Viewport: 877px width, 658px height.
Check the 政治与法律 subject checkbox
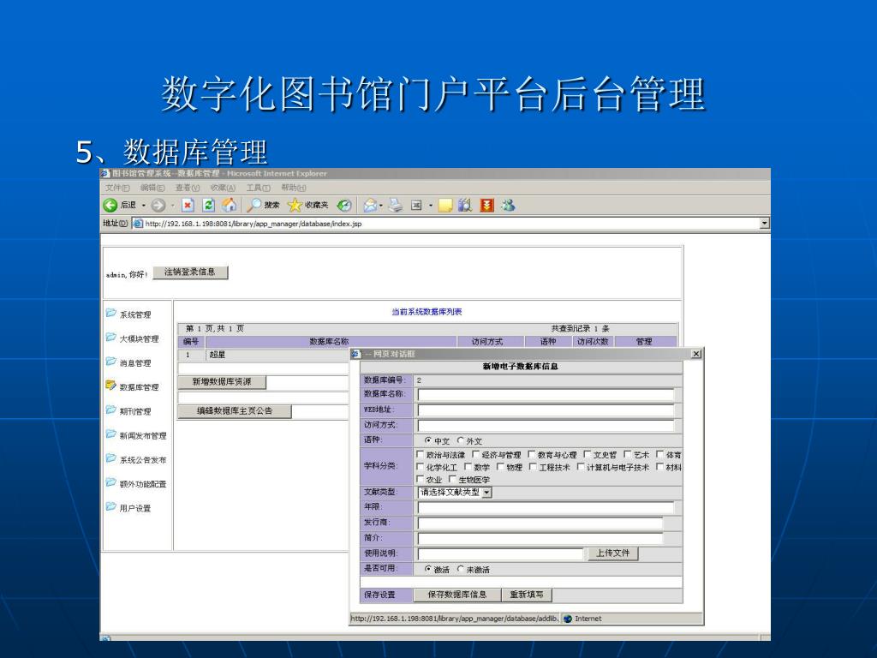pyautogui.click(x=421, y=454)
